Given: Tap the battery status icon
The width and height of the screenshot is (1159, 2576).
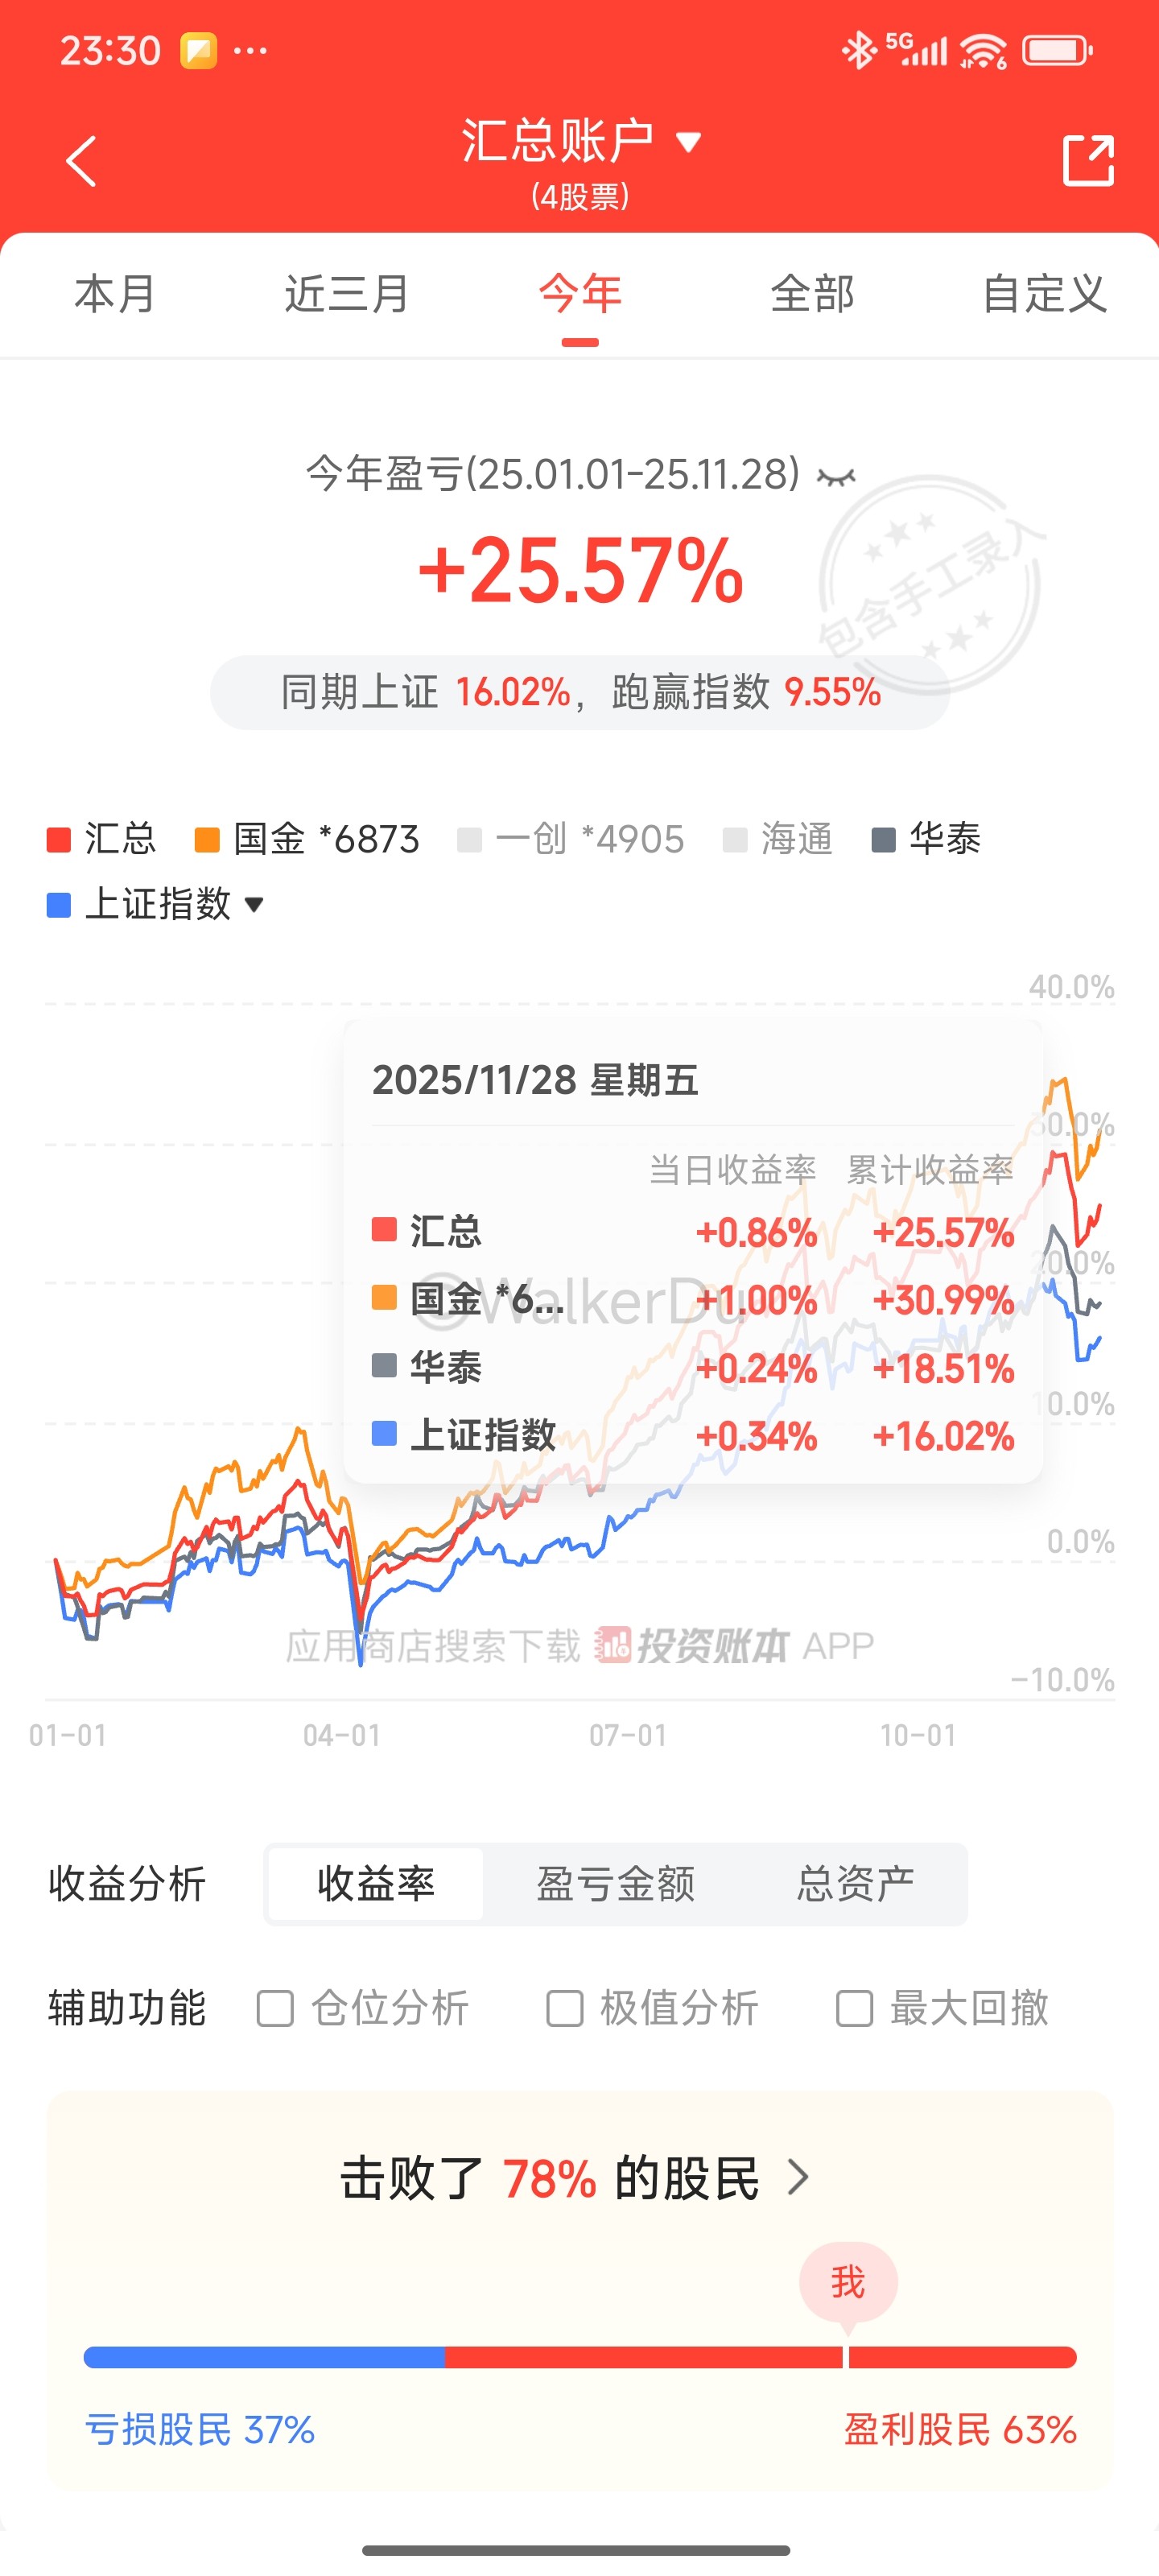Looking at the screenshot, I should tap(1057, 50).
